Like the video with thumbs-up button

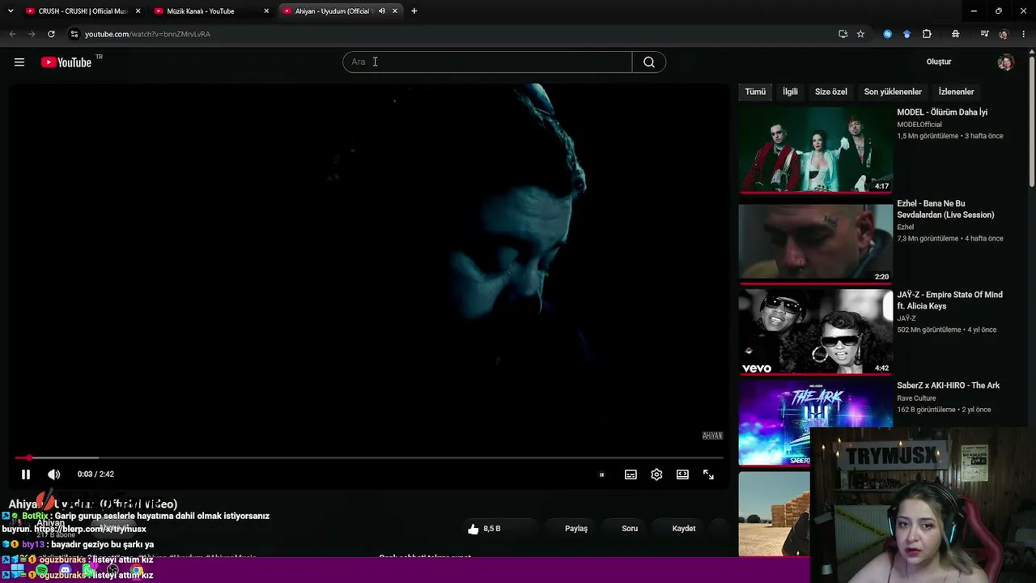coord(484,529)
